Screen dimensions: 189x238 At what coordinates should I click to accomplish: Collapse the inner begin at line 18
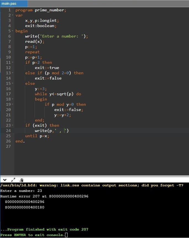pyautogui.click(x=13, y=99)
